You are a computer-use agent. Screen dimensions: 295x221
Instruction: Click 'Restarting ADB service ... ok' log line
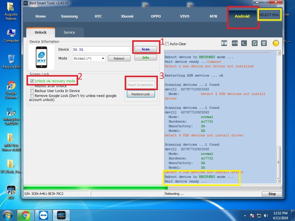pyautogui.click(x=194, y=75)
